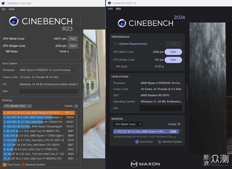Click the Cinebench 2024 render preview image
Image resolution: width=232 pixels, height=169 pixels.
point(211,88)
